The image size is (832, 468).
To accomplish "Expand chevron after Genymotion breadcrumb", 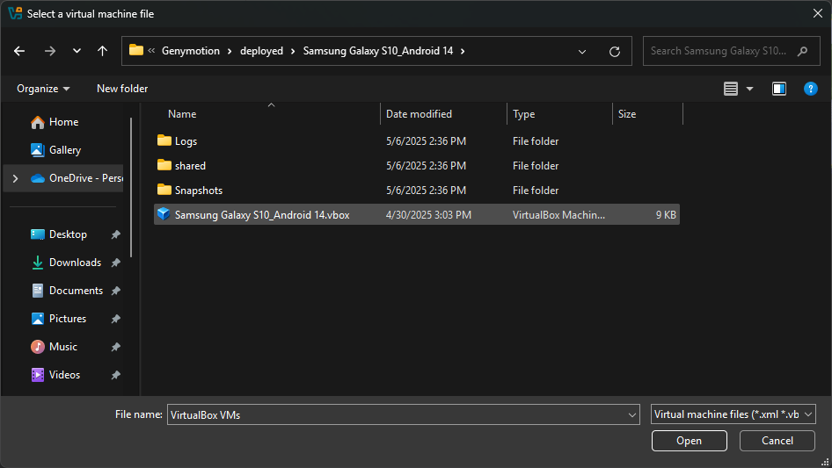I will [230, 51].
